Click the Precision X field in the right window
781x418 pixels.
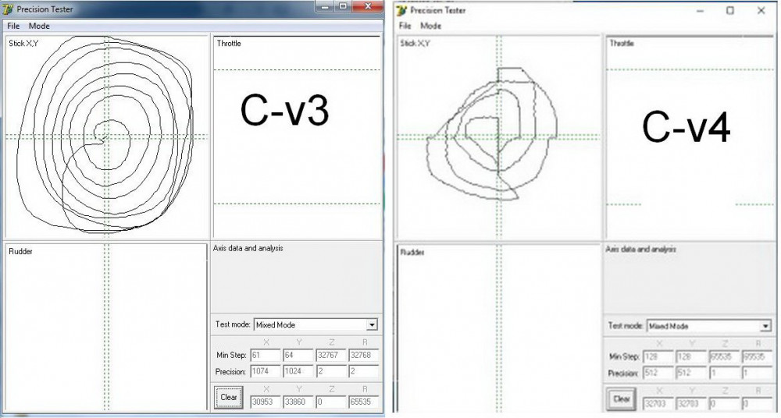(x=658, y=373)
